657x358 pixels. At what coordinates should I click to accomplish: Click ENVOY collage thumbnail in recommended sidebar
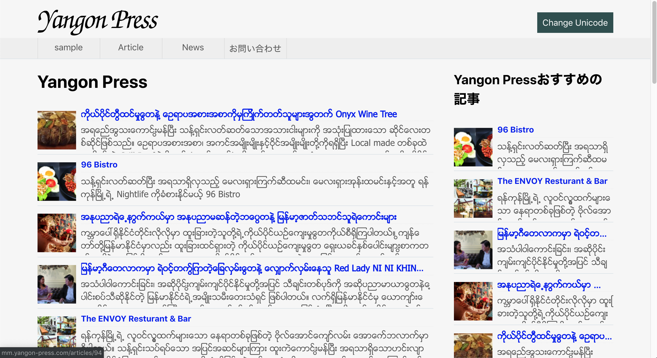pos(473,199)
